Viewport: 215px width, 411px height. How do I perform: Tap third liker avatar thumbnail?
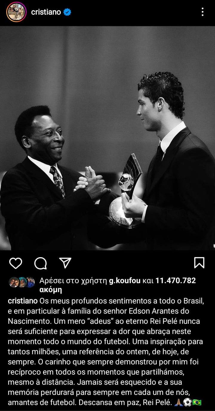coord(30,282)
